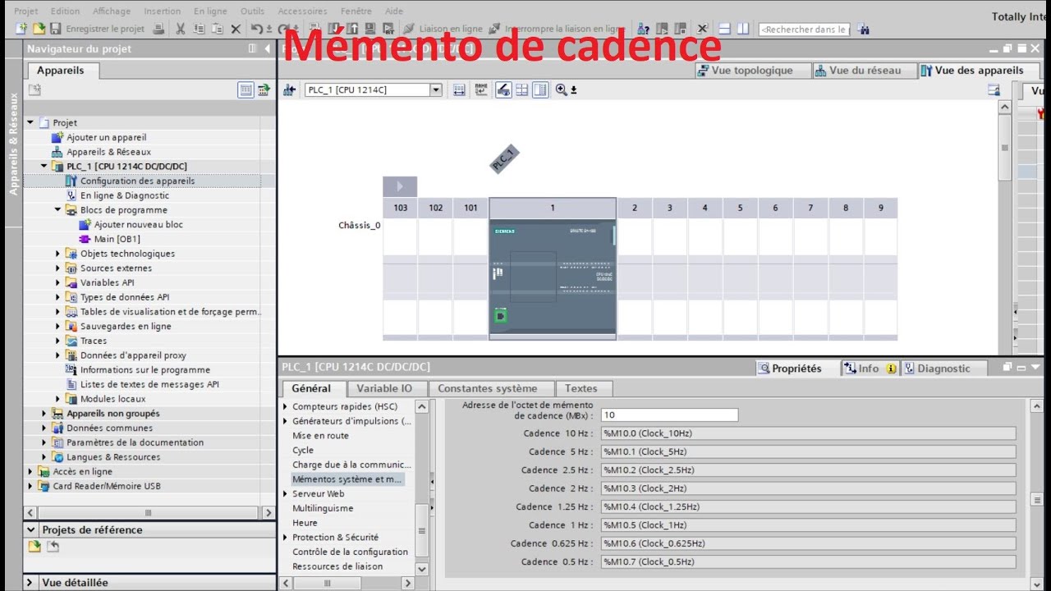Open the PLC_1 device selection dropdown
The image size is (1051, 591).
point(436,89)
